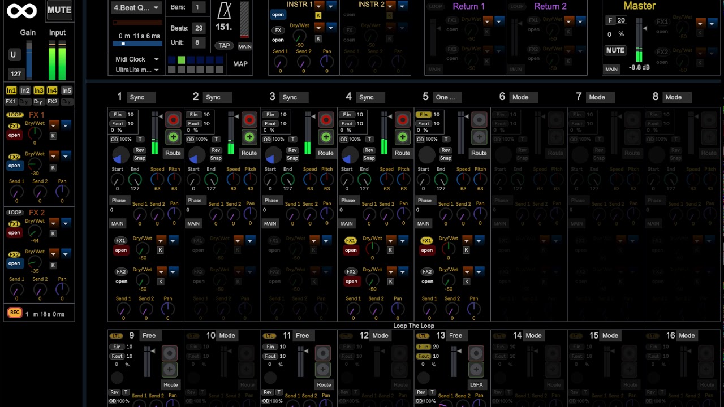Click the blue position dial on loop 1
The image size is (724, 407).
pyautogui.click(x=120, y=155)
